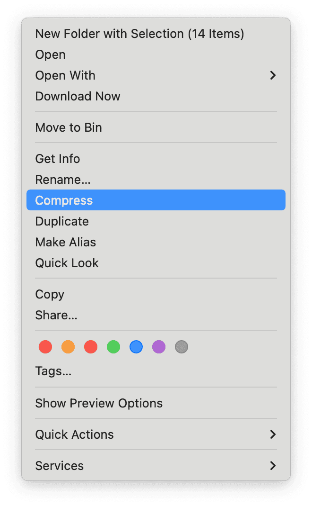Apply the purple tag color
The height and width of the screenshot is (506, 312).
(158, 347)
